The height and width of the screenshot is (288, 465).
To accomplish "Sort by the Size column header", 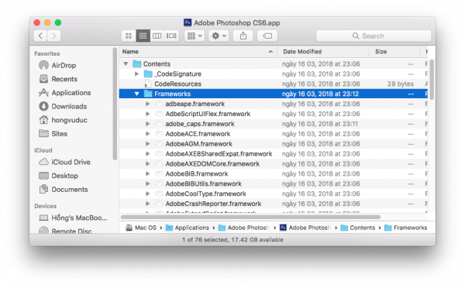I will (394, 52).
